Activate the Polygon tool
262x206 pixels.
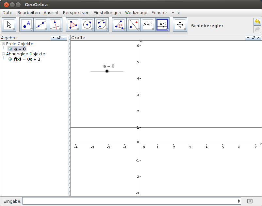click(73, 24)
